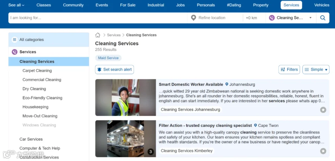335x161 pixels.
Task: Choose Windows Cleaning subcategory
Action: pos(39,125)
